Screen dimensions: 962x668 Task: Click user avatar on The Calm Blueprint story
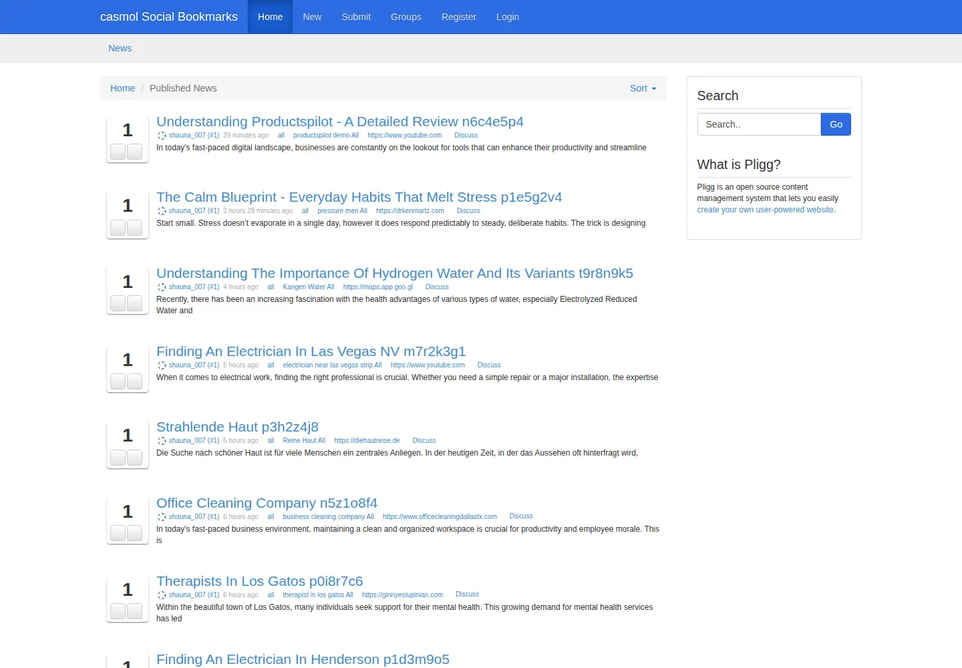[162, 211]
